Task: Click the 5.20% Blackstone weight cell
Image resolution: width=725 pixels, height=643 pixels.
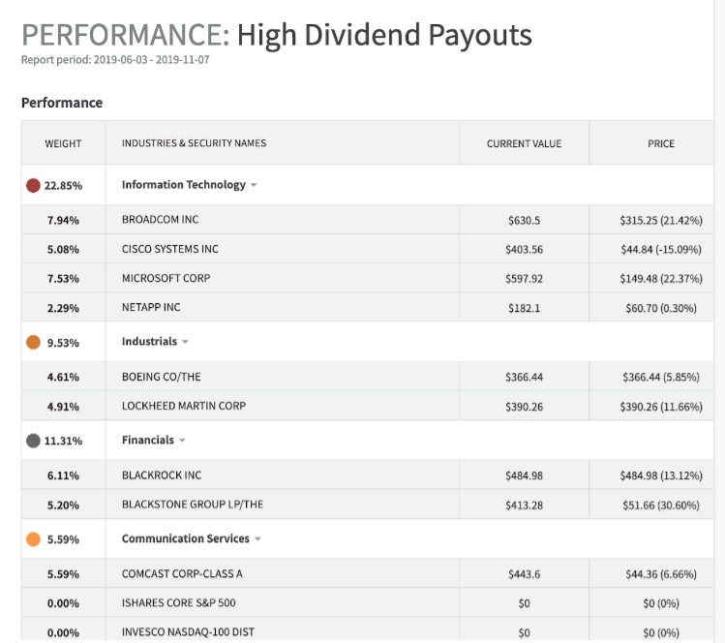Action: click(63, 505)
